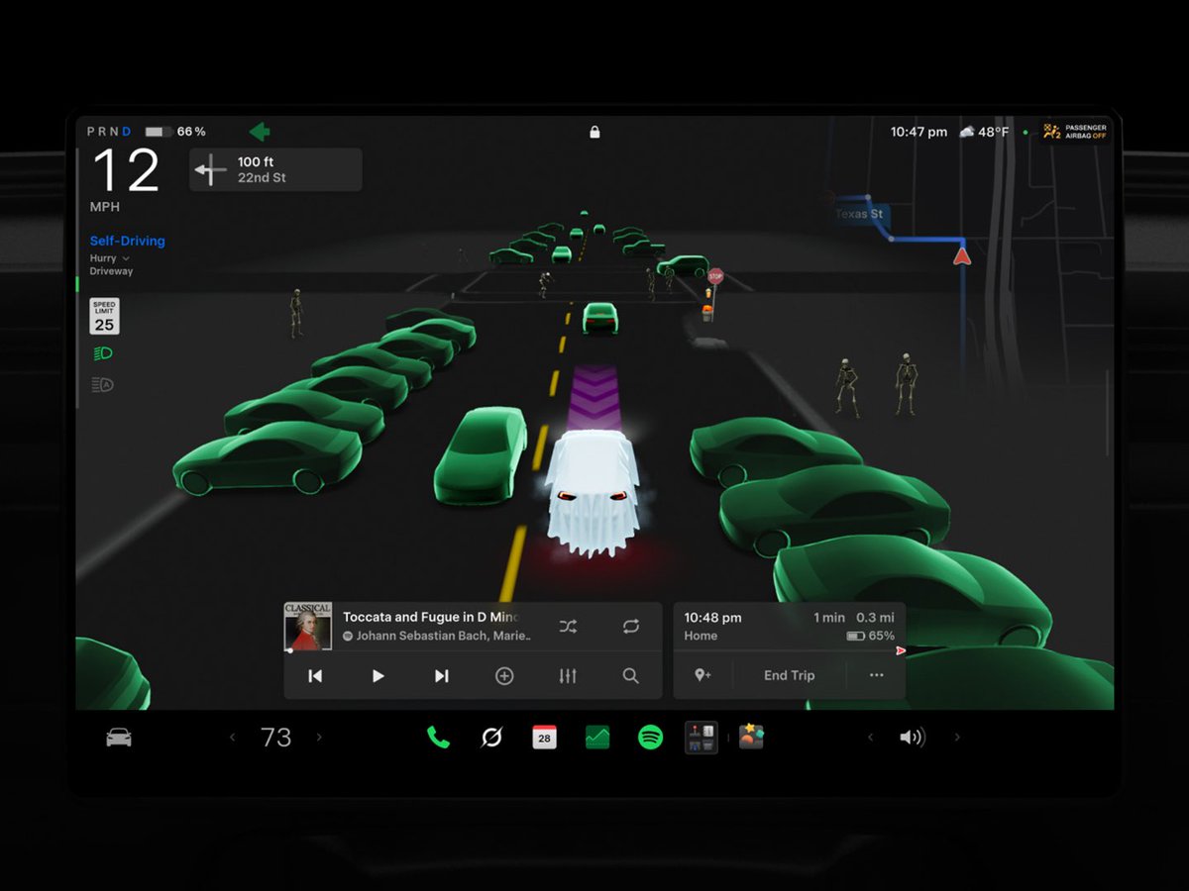Tap the weather icon beside 48°F

tap(967, 132)
